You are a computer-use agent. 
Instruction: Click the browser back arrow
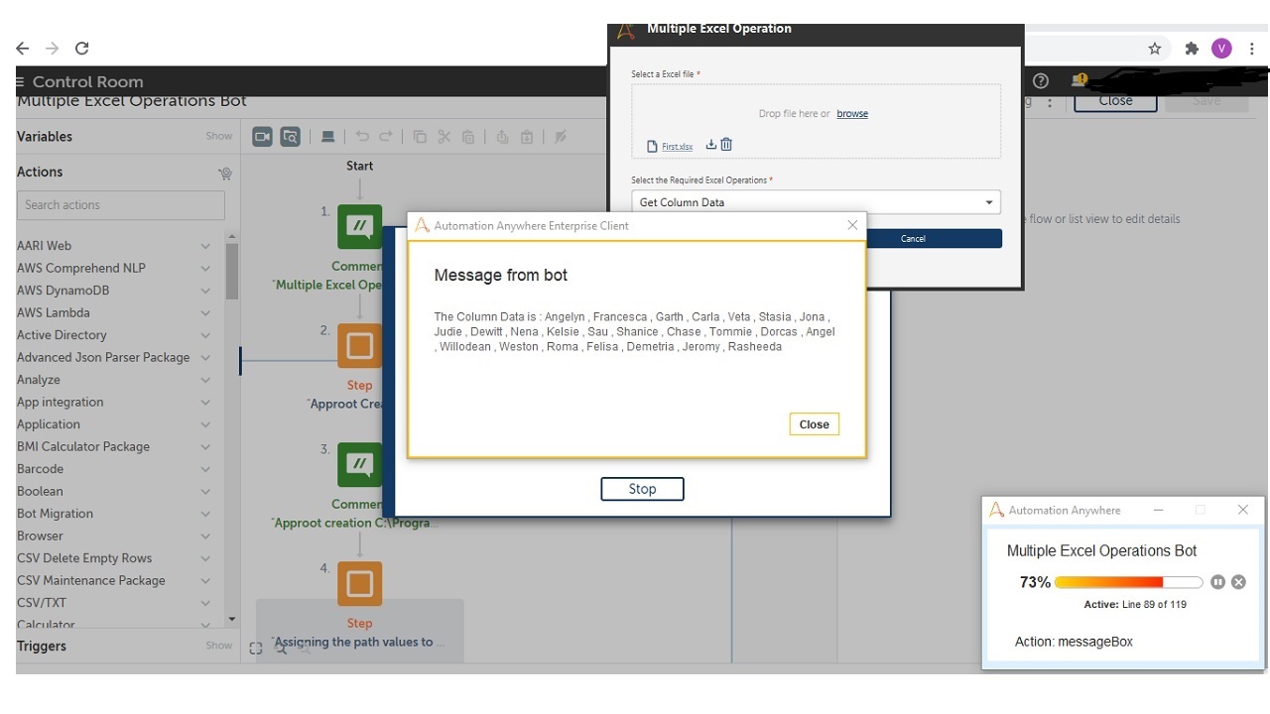(23, 48)
